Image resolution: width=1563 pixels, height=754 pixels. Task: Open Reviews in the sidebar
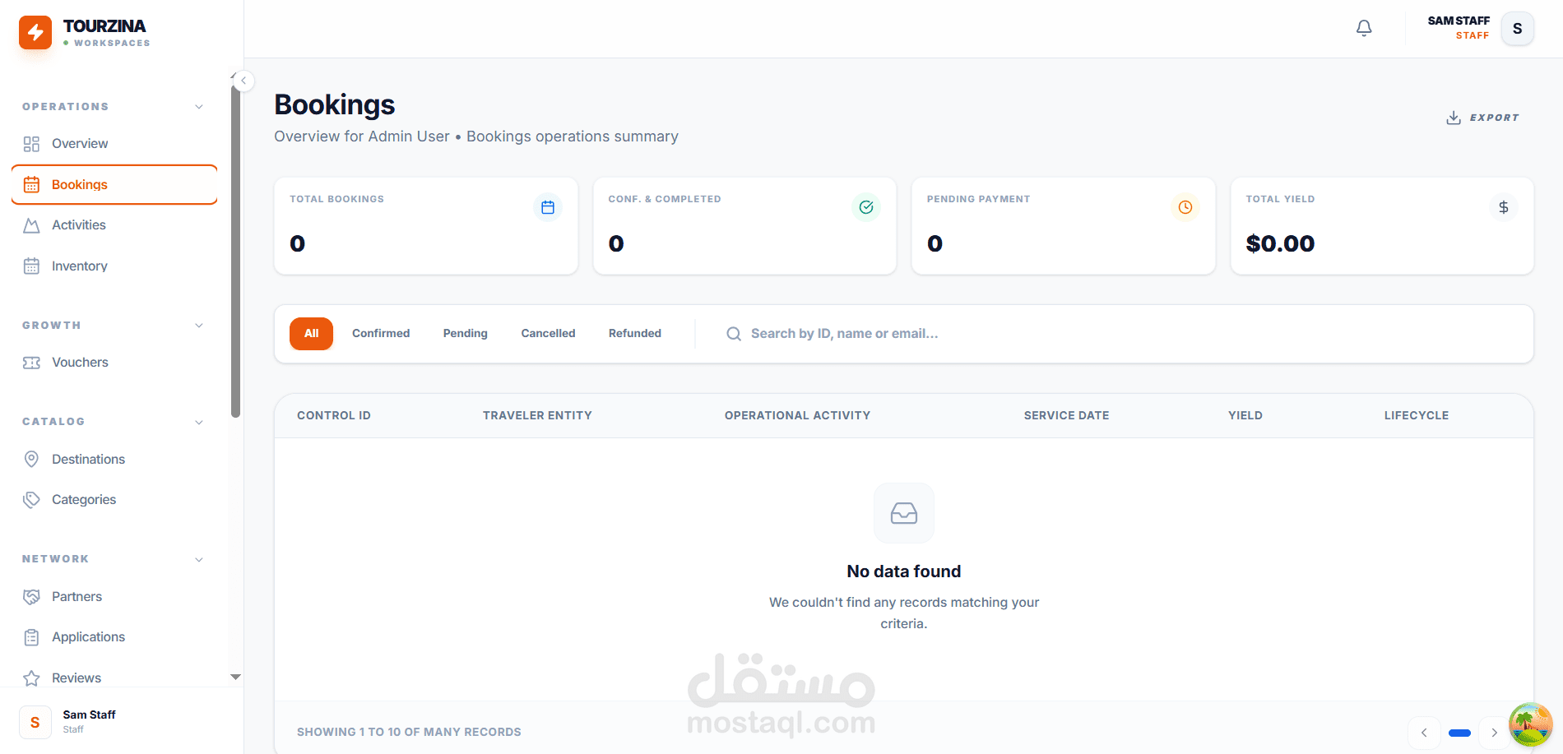114,678
